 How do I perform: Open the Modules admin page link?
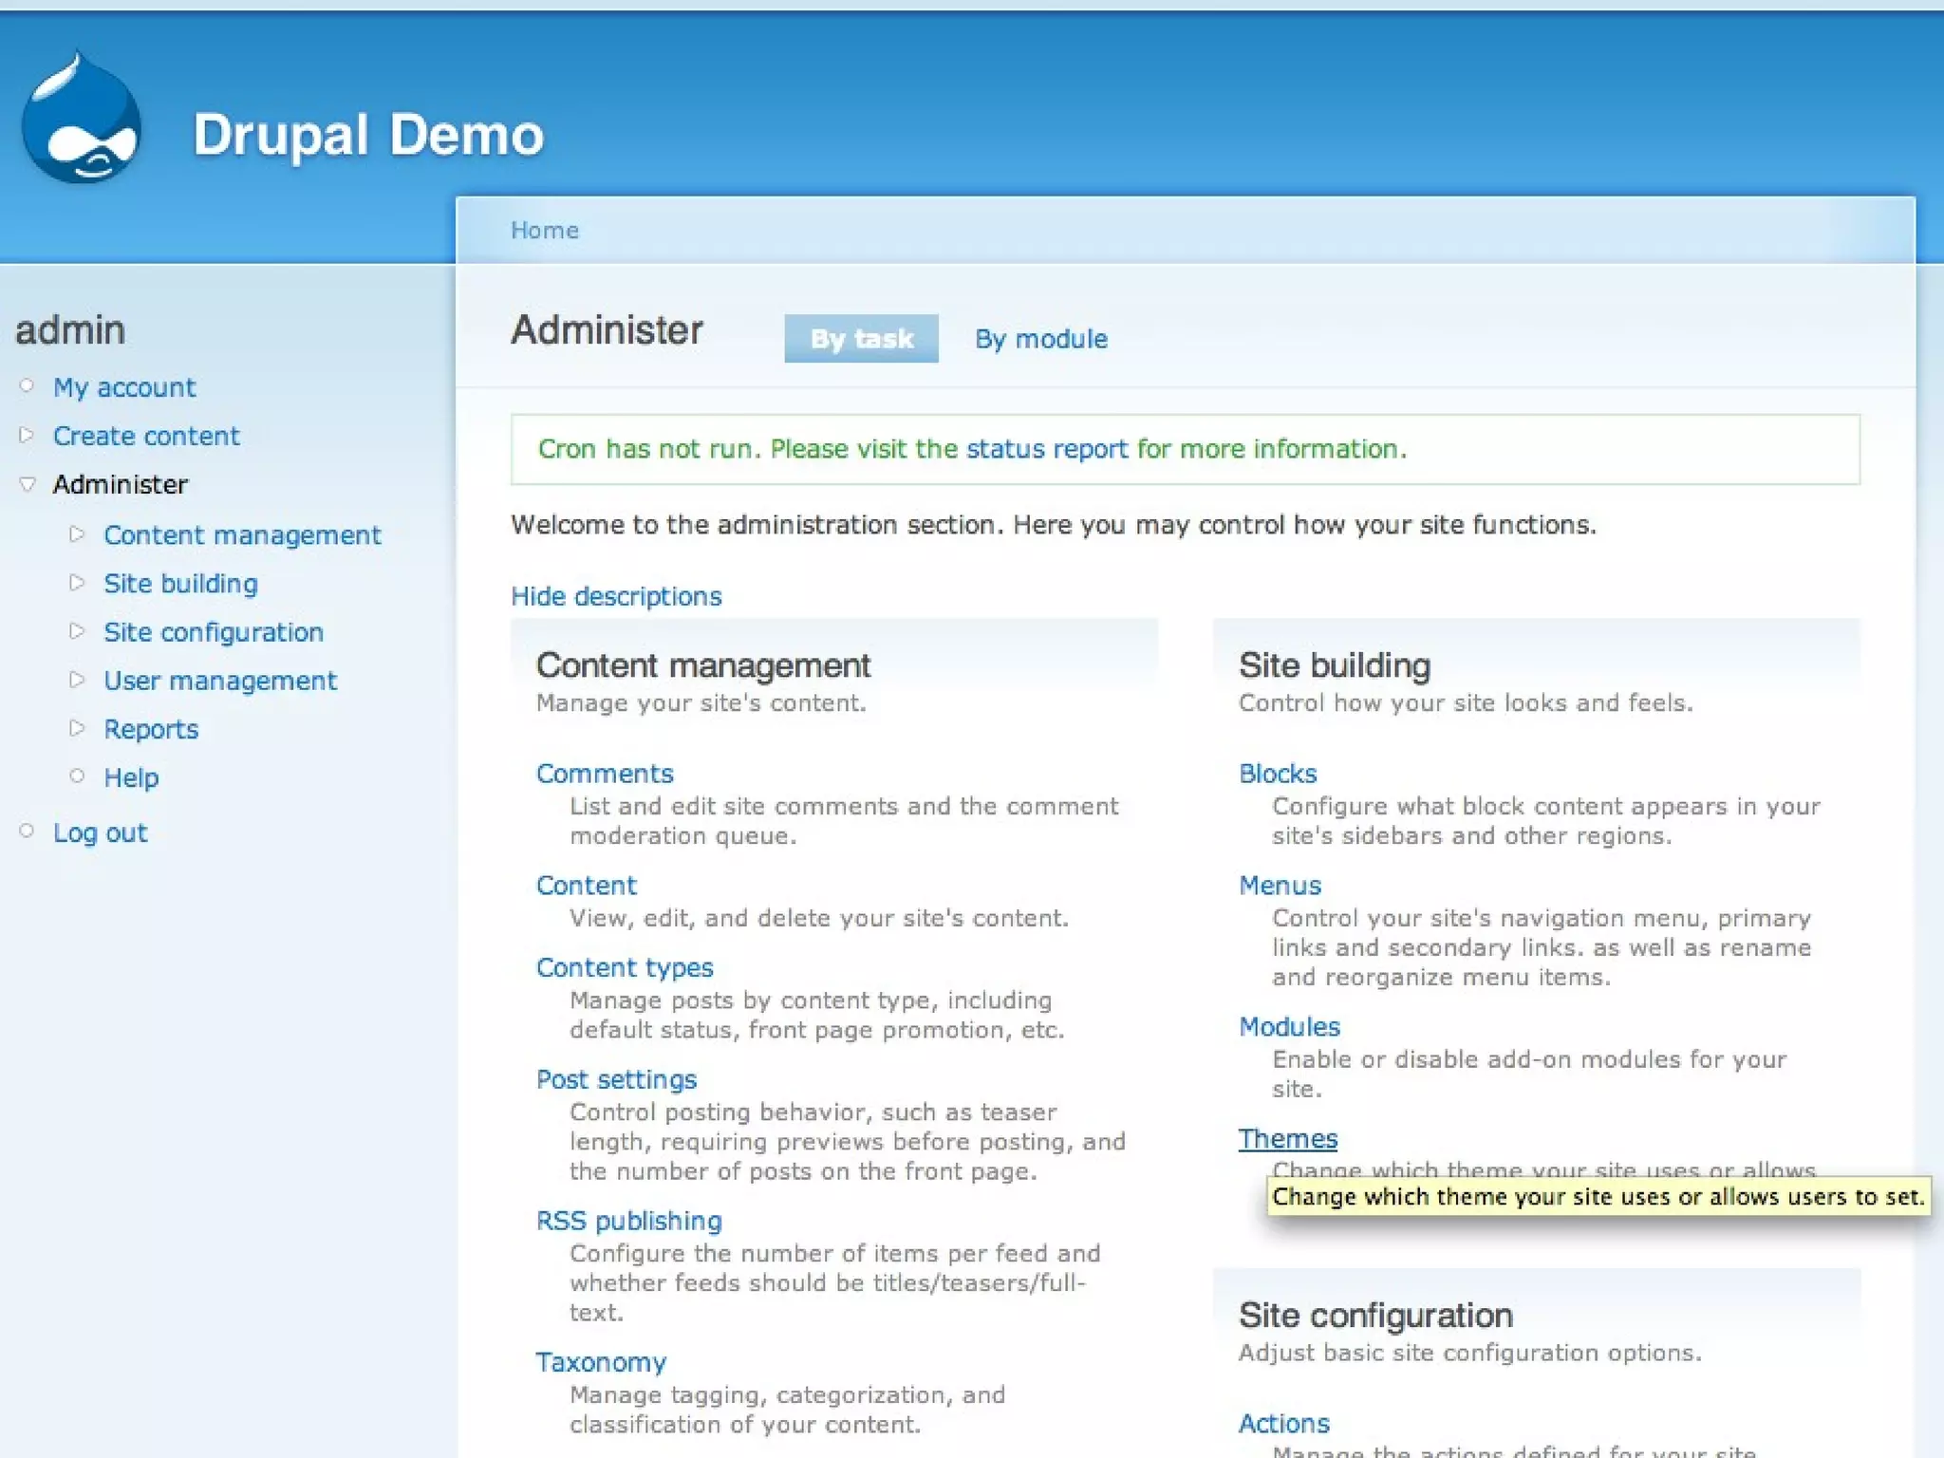click(1289, 1026)
